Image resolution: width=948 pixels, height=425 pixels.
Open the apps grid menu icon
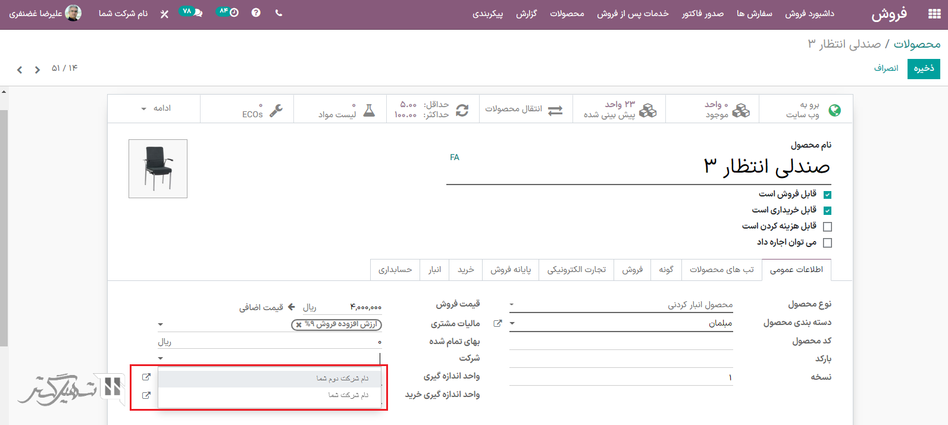[x=934, y=14]
